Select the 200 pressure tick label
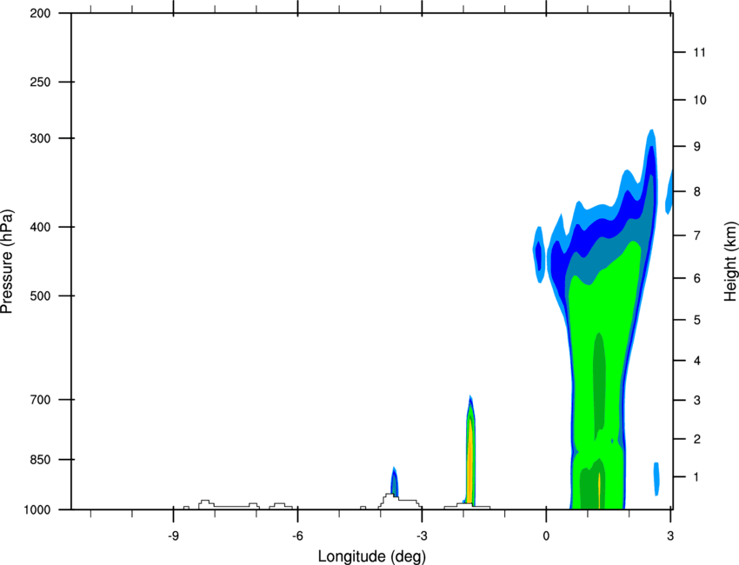The image size is (739, 565). point(40,13)
